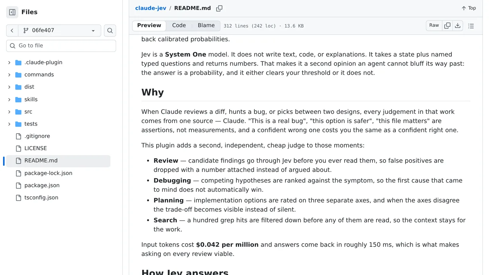
Task: Switch to Preview tab
Action: point(149,26)
